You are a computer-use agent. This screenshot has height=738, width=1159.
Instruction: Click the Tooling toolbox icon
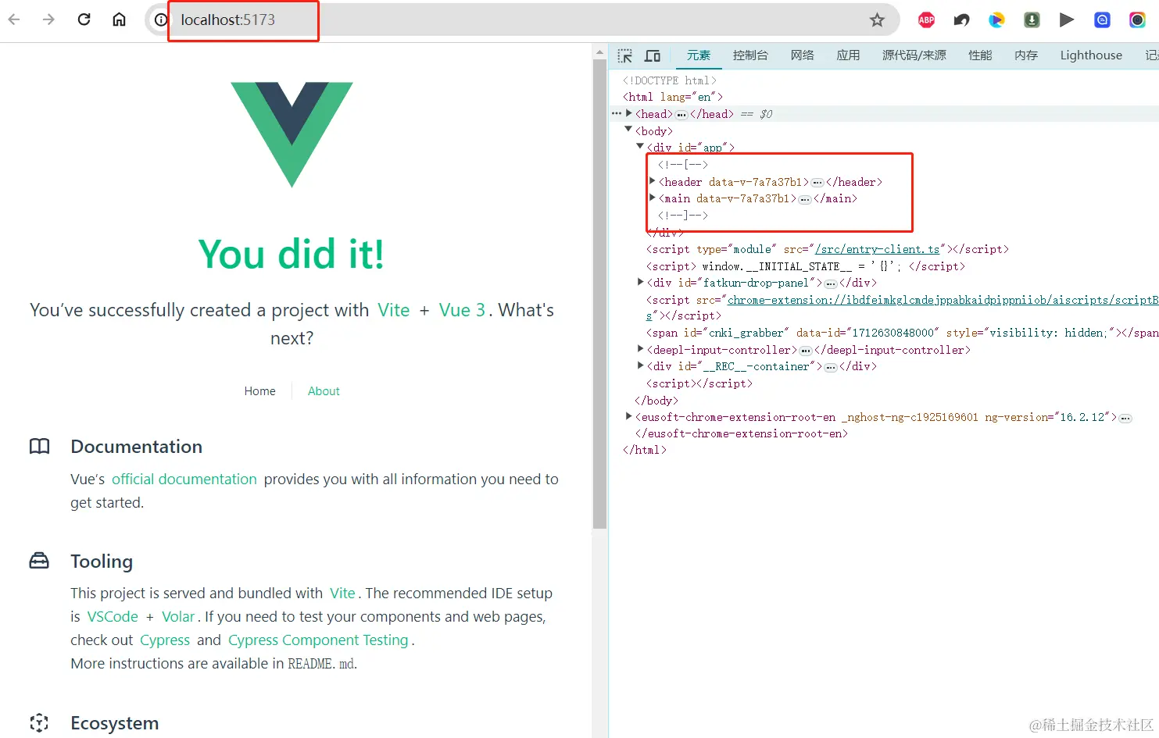(39, 561)
